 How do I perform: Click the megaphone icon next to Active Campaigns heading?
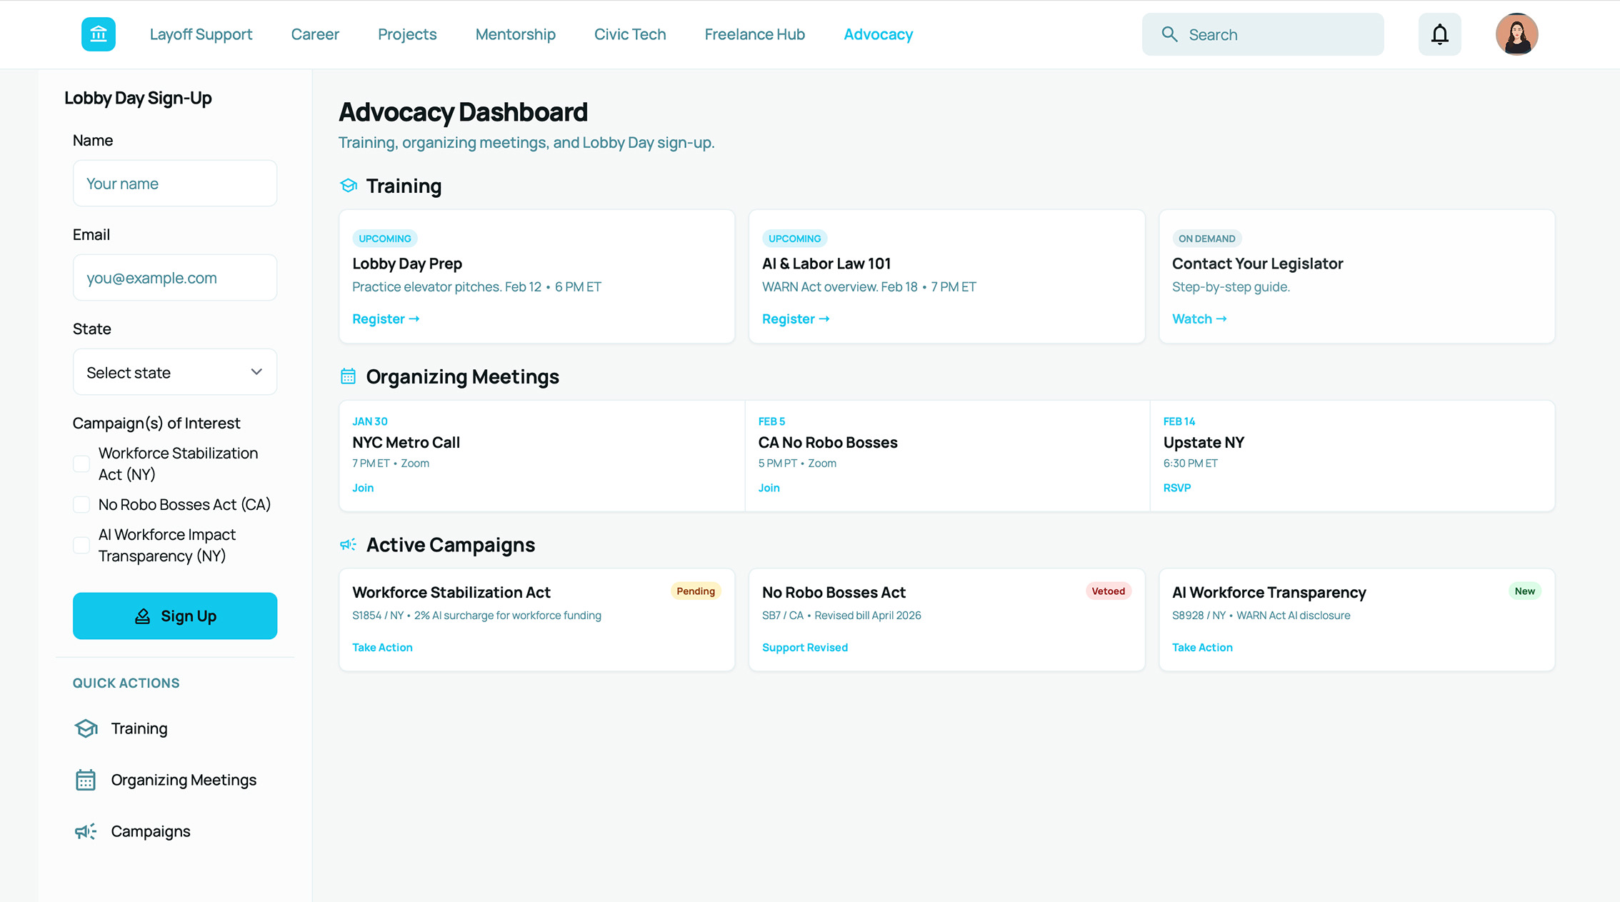[348, 544]
